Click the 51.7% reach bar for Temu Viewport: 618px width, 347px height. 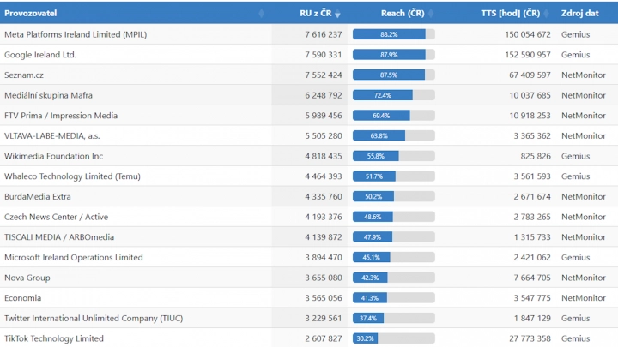pyautogui.click(x=394, y=176)
